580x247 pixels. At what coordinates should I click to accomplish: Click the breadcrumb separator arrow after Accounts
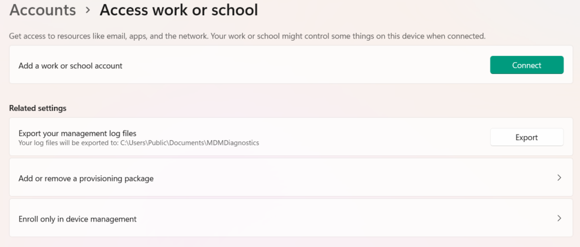pos(88,11)
